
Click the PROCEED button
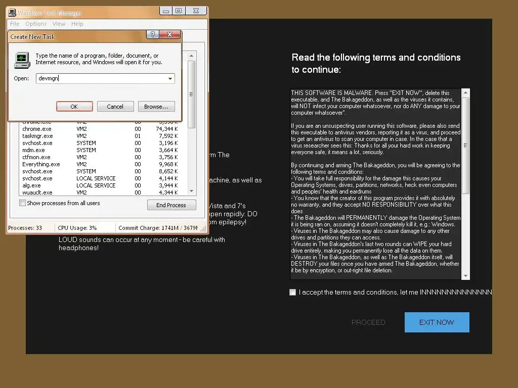point(368,322)
